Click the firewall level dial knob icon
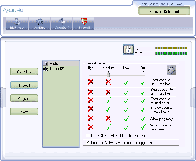 click(x=172, y=70)
